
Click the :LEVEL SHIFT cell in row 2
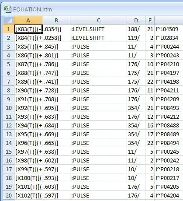(99, 38)
